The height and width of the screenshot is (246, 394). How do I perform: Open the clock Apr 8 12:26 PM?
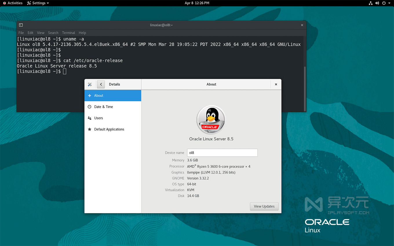coord(197,3)
